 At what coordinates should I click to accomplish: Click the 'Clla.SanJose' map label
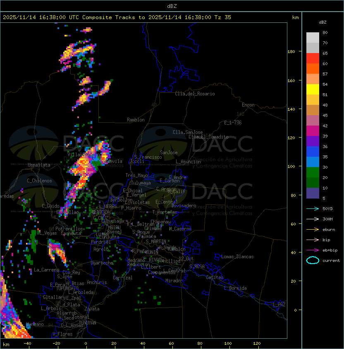(188, 132)
